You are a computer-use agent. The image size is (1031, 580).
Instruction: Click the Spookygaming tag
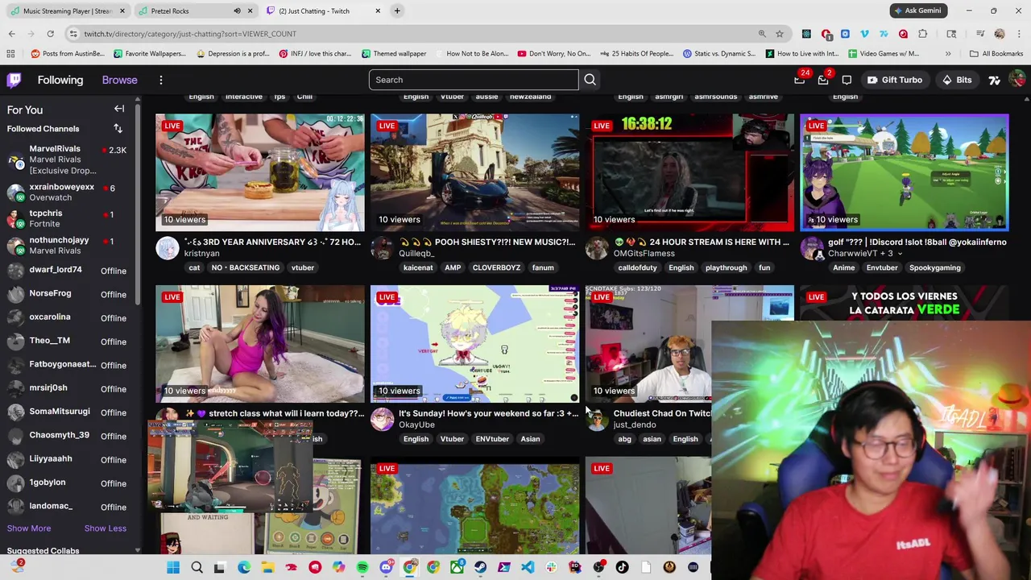934,267
